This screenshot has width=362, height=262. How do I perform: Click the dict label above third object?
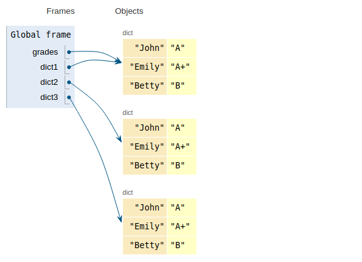click(127, 192)
